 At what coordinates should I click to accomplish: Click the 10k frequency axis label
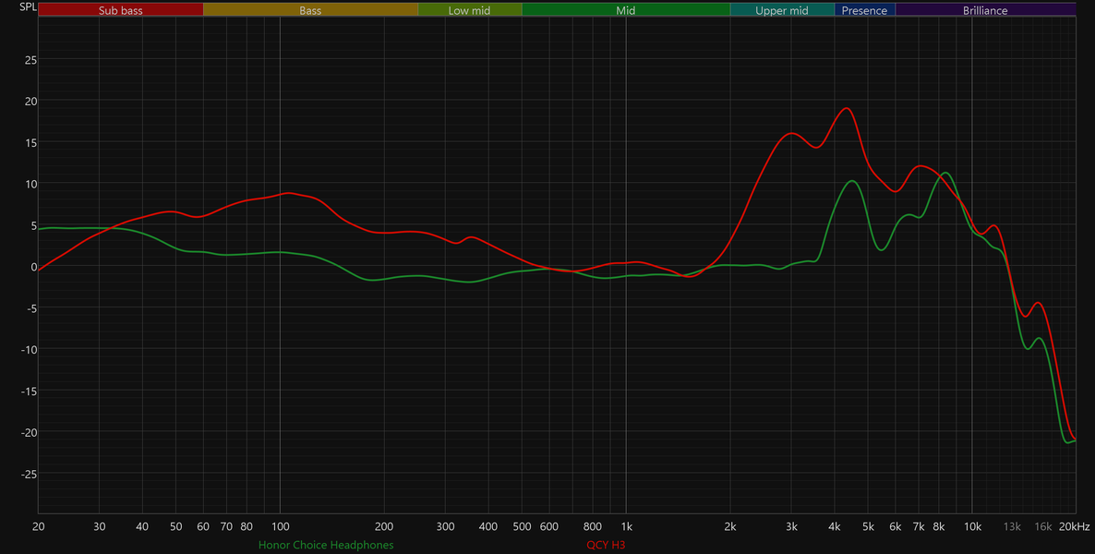[x=972, y=526]
